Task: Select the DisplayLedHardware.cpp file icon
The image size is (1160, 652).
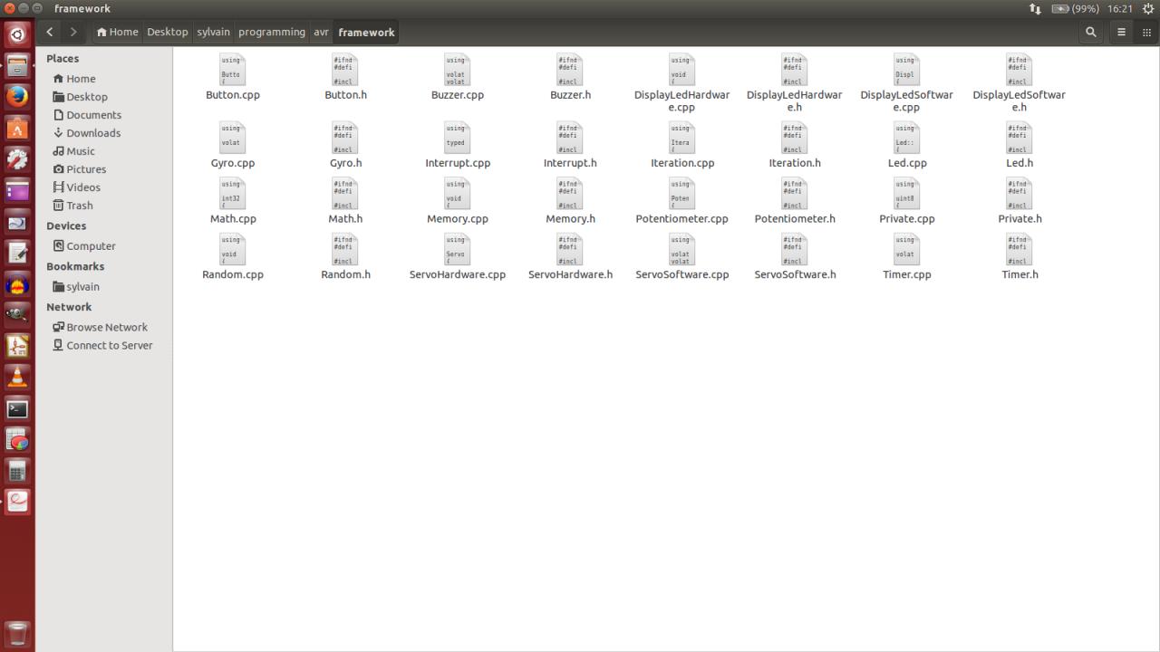Action: 682,70
